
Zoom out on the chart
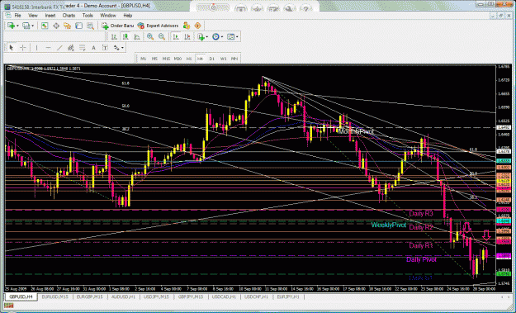tap(162, 37)
